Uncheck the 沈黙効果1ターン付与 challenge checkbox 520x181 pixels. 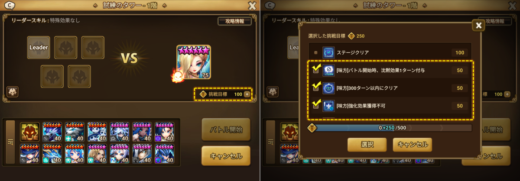[x=316, y=69]
